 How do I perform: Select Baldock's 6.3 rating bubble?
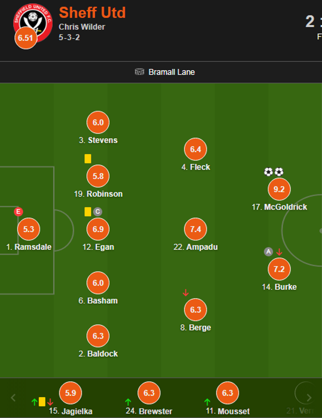tap(98, 336)
